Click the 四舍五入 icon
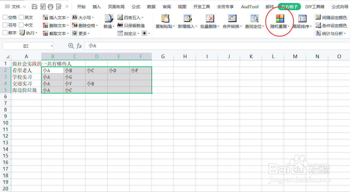350x192 pixels. (120, 18)
